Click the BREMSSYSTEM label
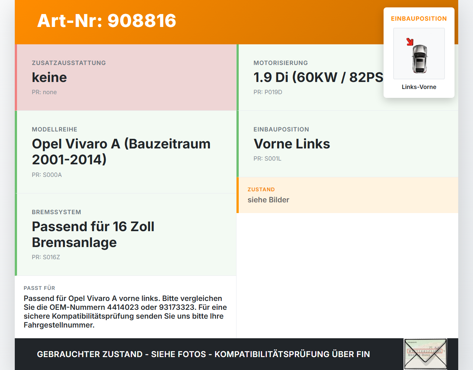 click(57, 212)
